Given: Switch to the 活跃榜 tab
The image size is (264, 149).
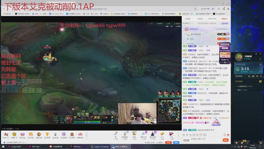Looking at the screenshot, I should [x=200, y=19].
